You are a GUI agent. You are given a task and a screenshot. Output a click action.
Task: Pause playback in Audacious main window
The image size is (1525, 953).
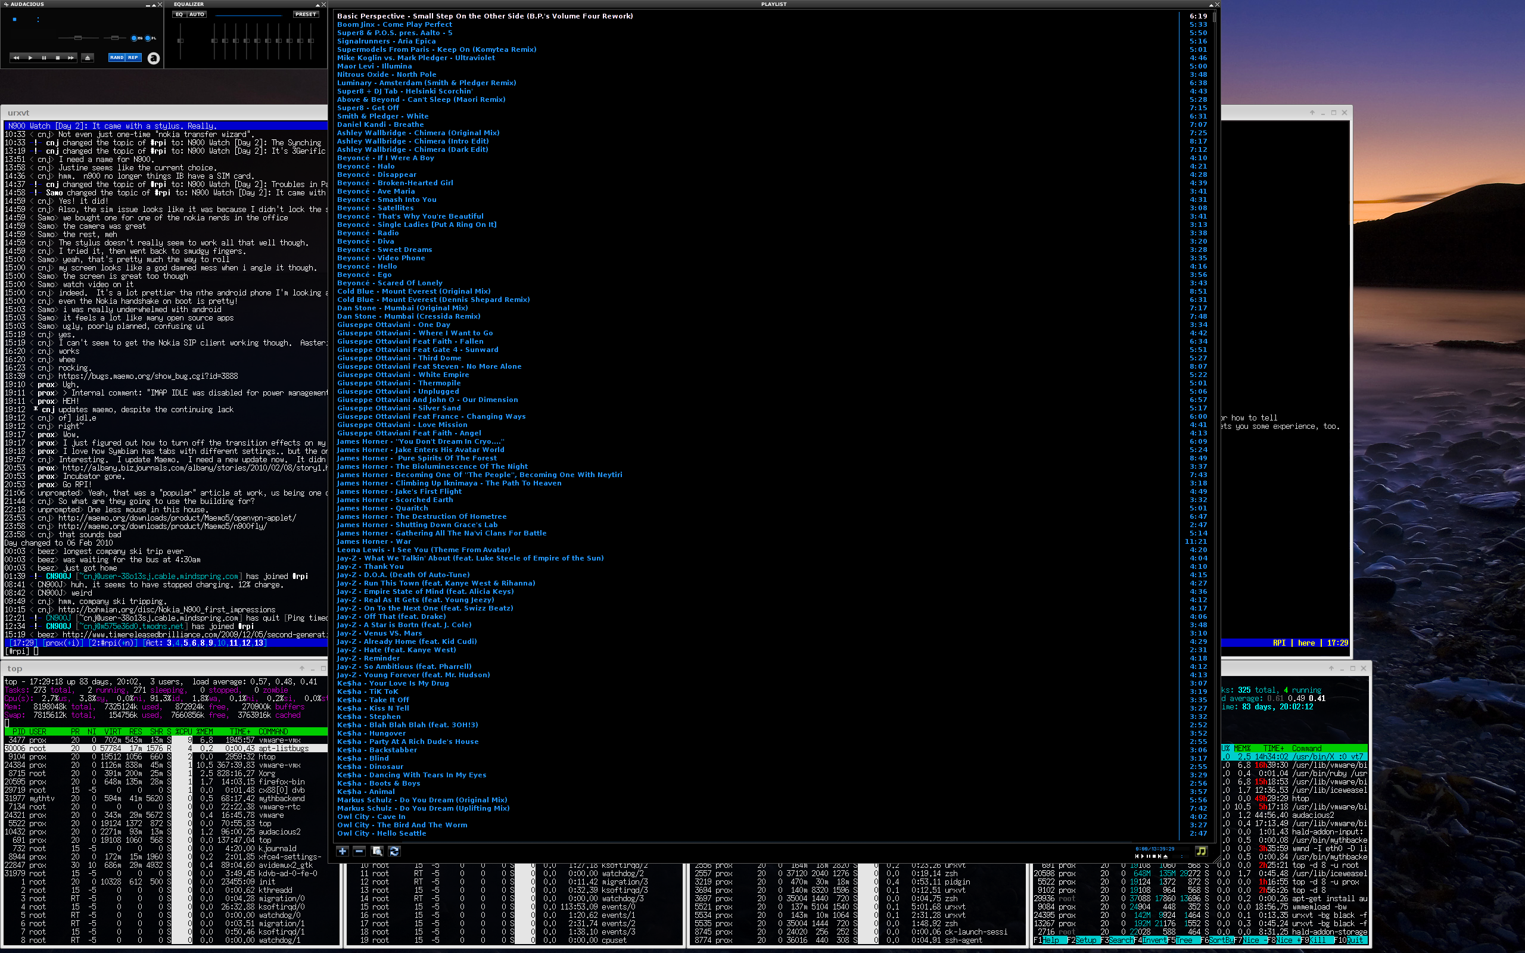[x=44, y=57]
